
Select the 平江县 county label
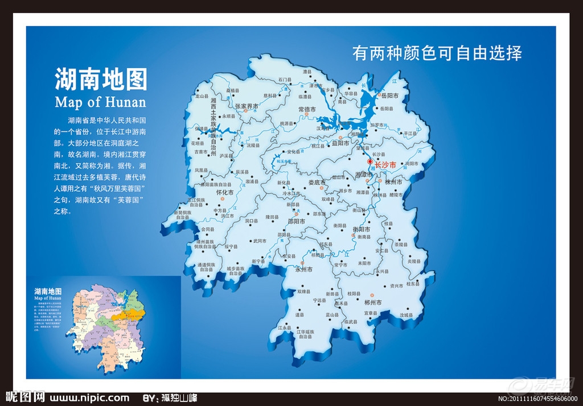click(410, 134)
